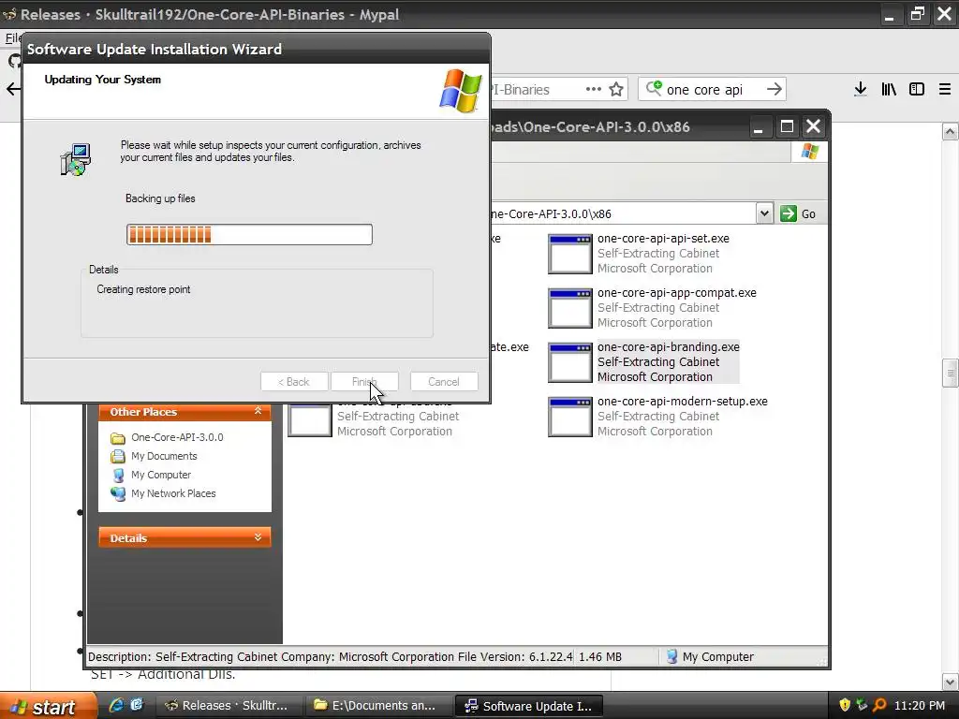Click the page scrollbar up arrow
The width and height of the screenshot is (959, 719).
point(950,131)
